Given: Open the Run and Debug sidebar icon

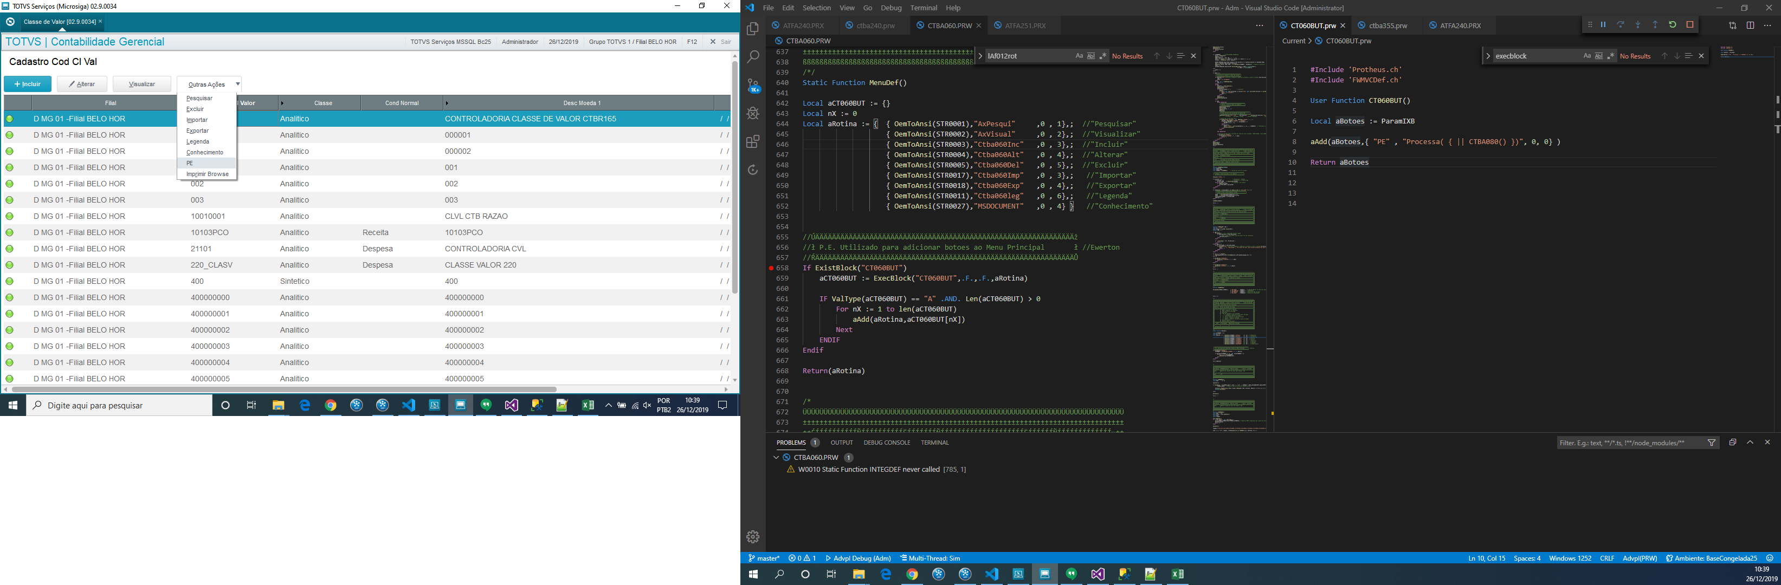Looking at the screenshot, I should tap(753, 113).
